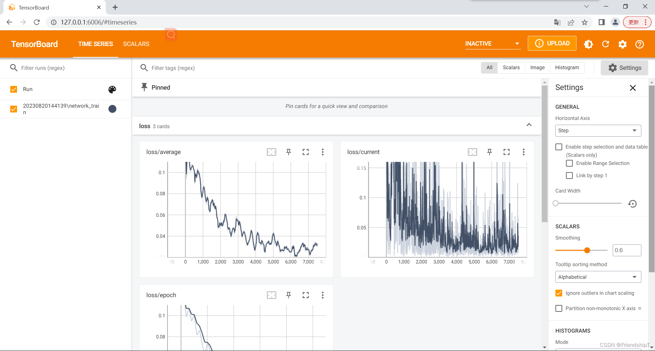The image size is (655, 351).
Task: Toggle browser side panel icon
Action: click(x=602, y=22)
